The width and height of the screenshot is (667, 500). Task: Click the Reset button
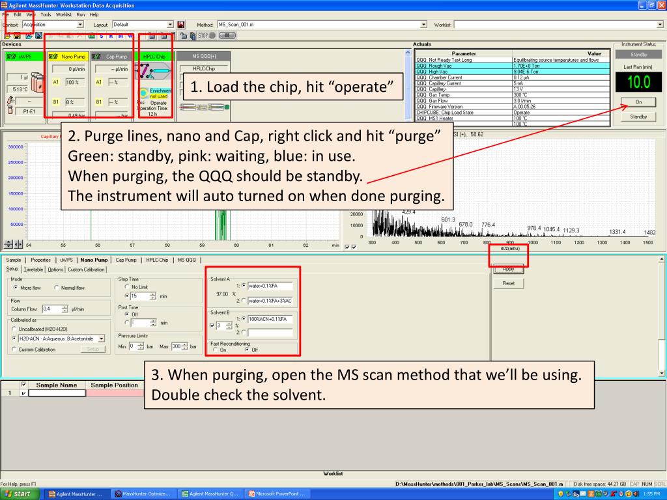click(508, 283)
